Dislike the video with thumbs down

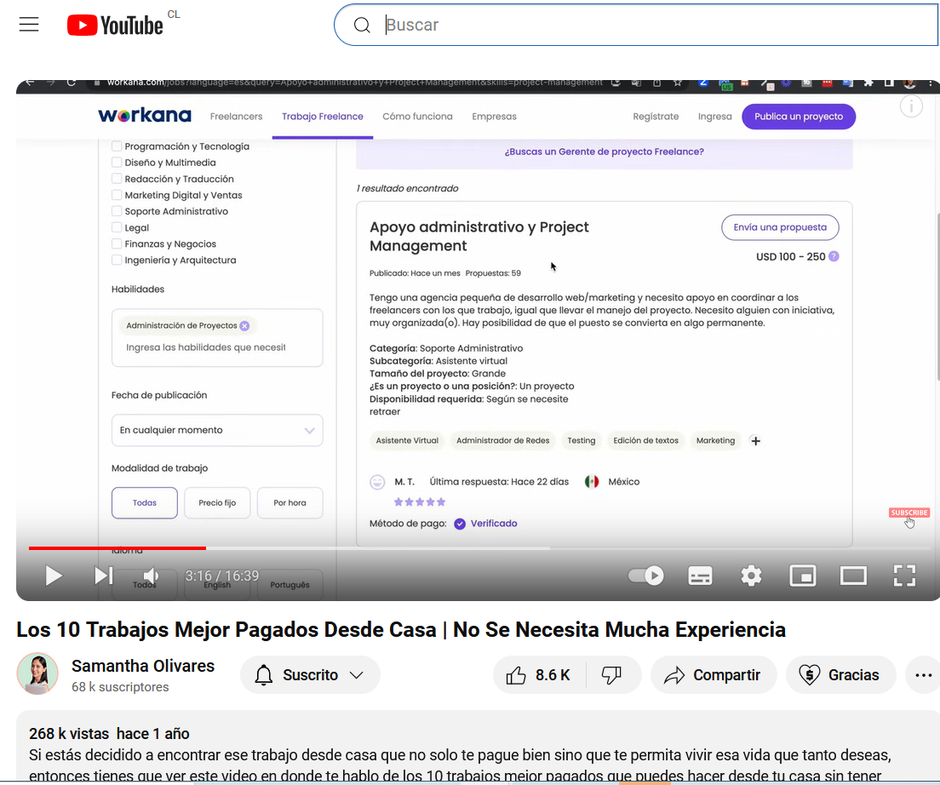[612, 674]
